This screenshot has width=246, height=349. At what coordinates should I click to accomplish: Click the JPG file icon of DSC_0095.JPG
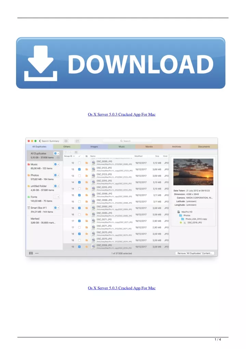pos(93,163)
